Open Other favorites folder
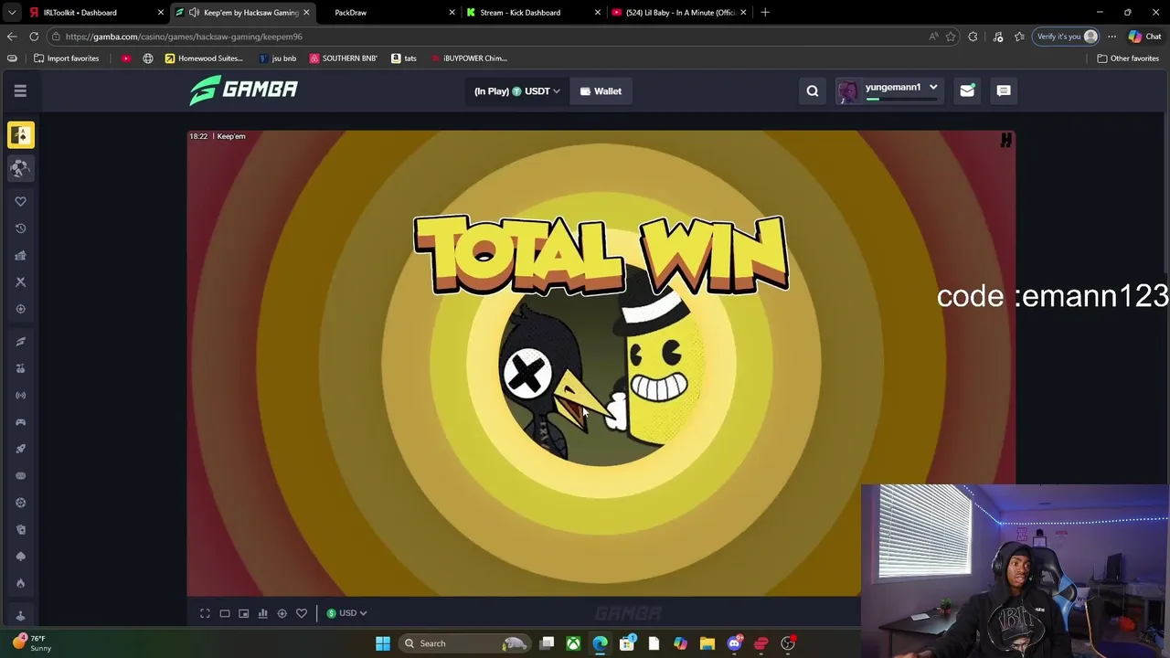The width and height of the screenshot is (1170, 658). pyautogui.click(x=1128, y=58)
